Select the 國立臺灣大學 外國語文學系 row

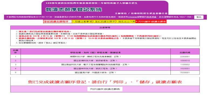(105, 73)
